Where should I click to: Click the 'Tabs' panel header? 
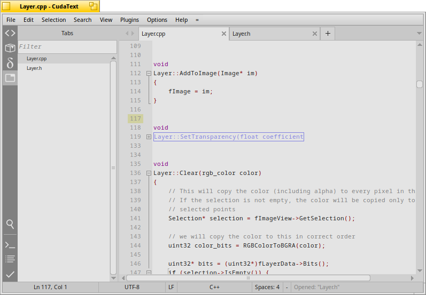[67, 33]
